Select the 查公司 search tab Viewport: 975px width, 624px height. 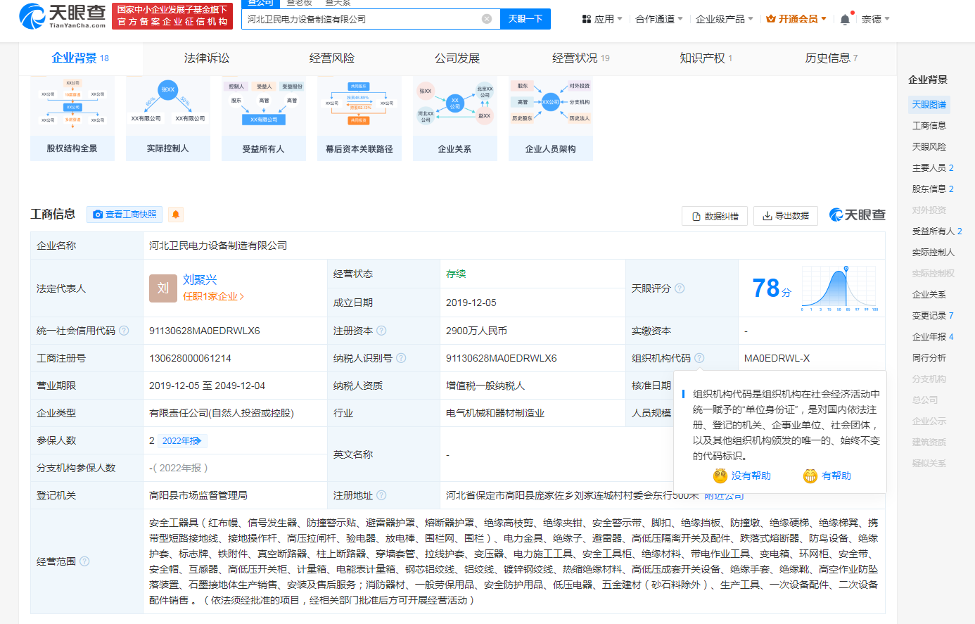[x=260, y=4]
